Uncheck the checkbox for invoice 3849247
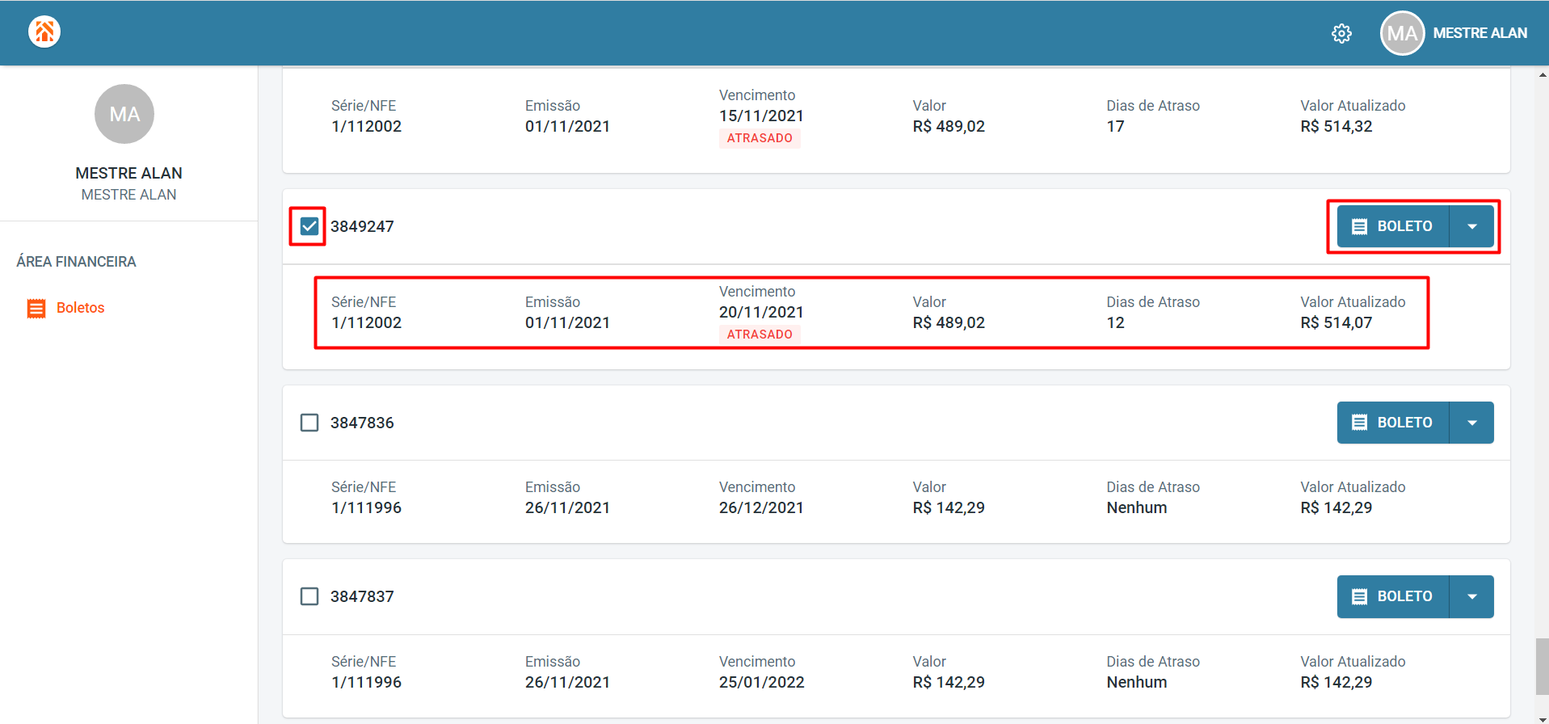This screenshot has height=724, width=1549. (x=309, y=226)
